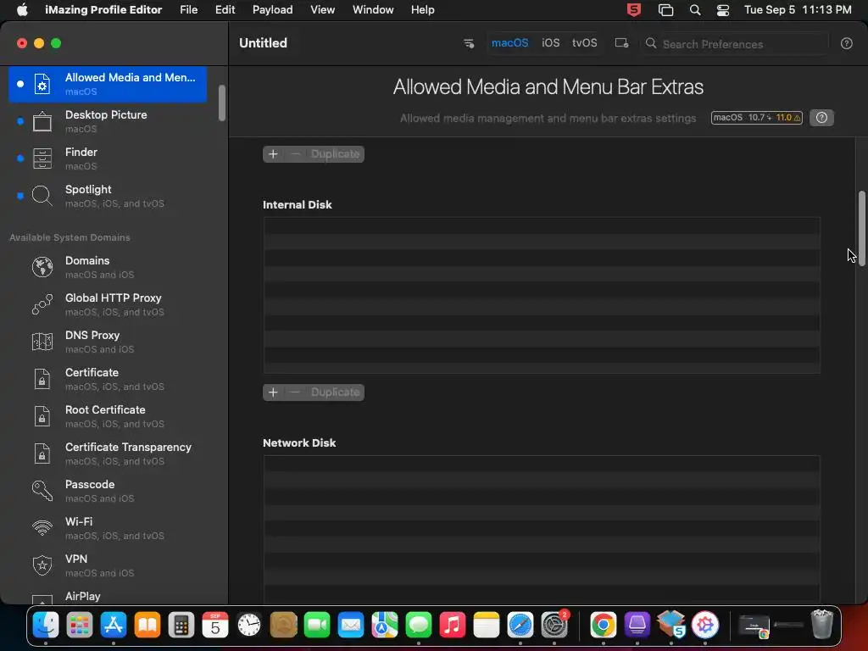This screenshot has width=868, height=651.
Task: Click 'Available System Domains' sidebar header
Action: pyautogui.click(x=70, y=237)
